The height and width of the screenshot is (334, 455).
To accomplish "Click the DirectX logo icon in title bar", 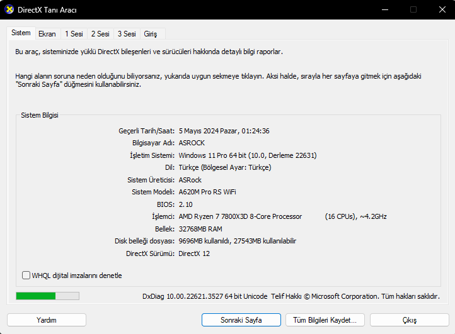I will point(9,9).
